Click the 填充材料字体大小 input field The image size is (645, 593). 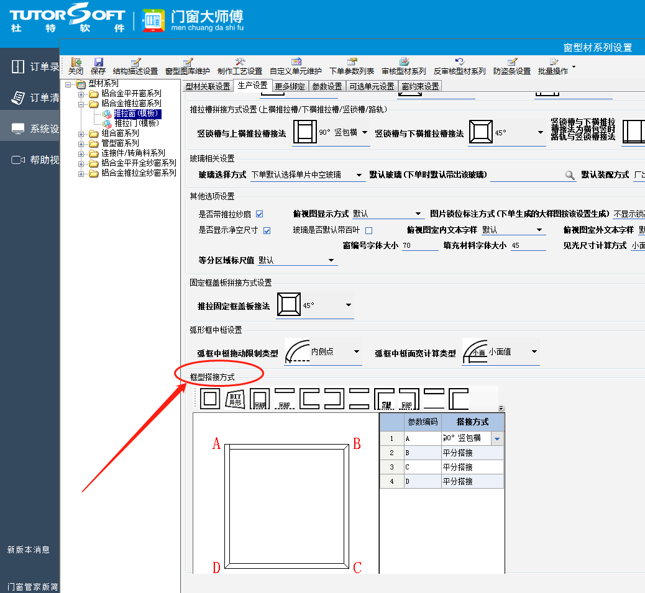[x=528, y=245]
